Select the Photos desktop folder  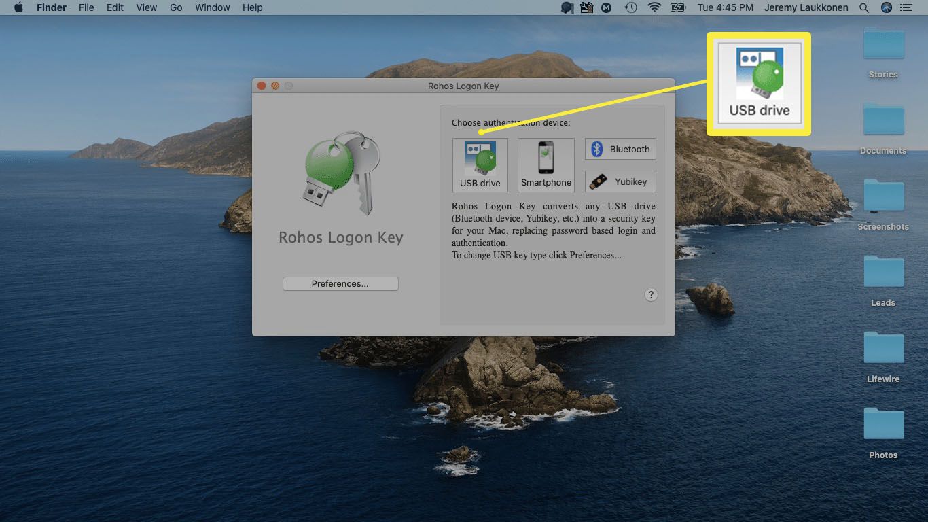tap(883, 432)
